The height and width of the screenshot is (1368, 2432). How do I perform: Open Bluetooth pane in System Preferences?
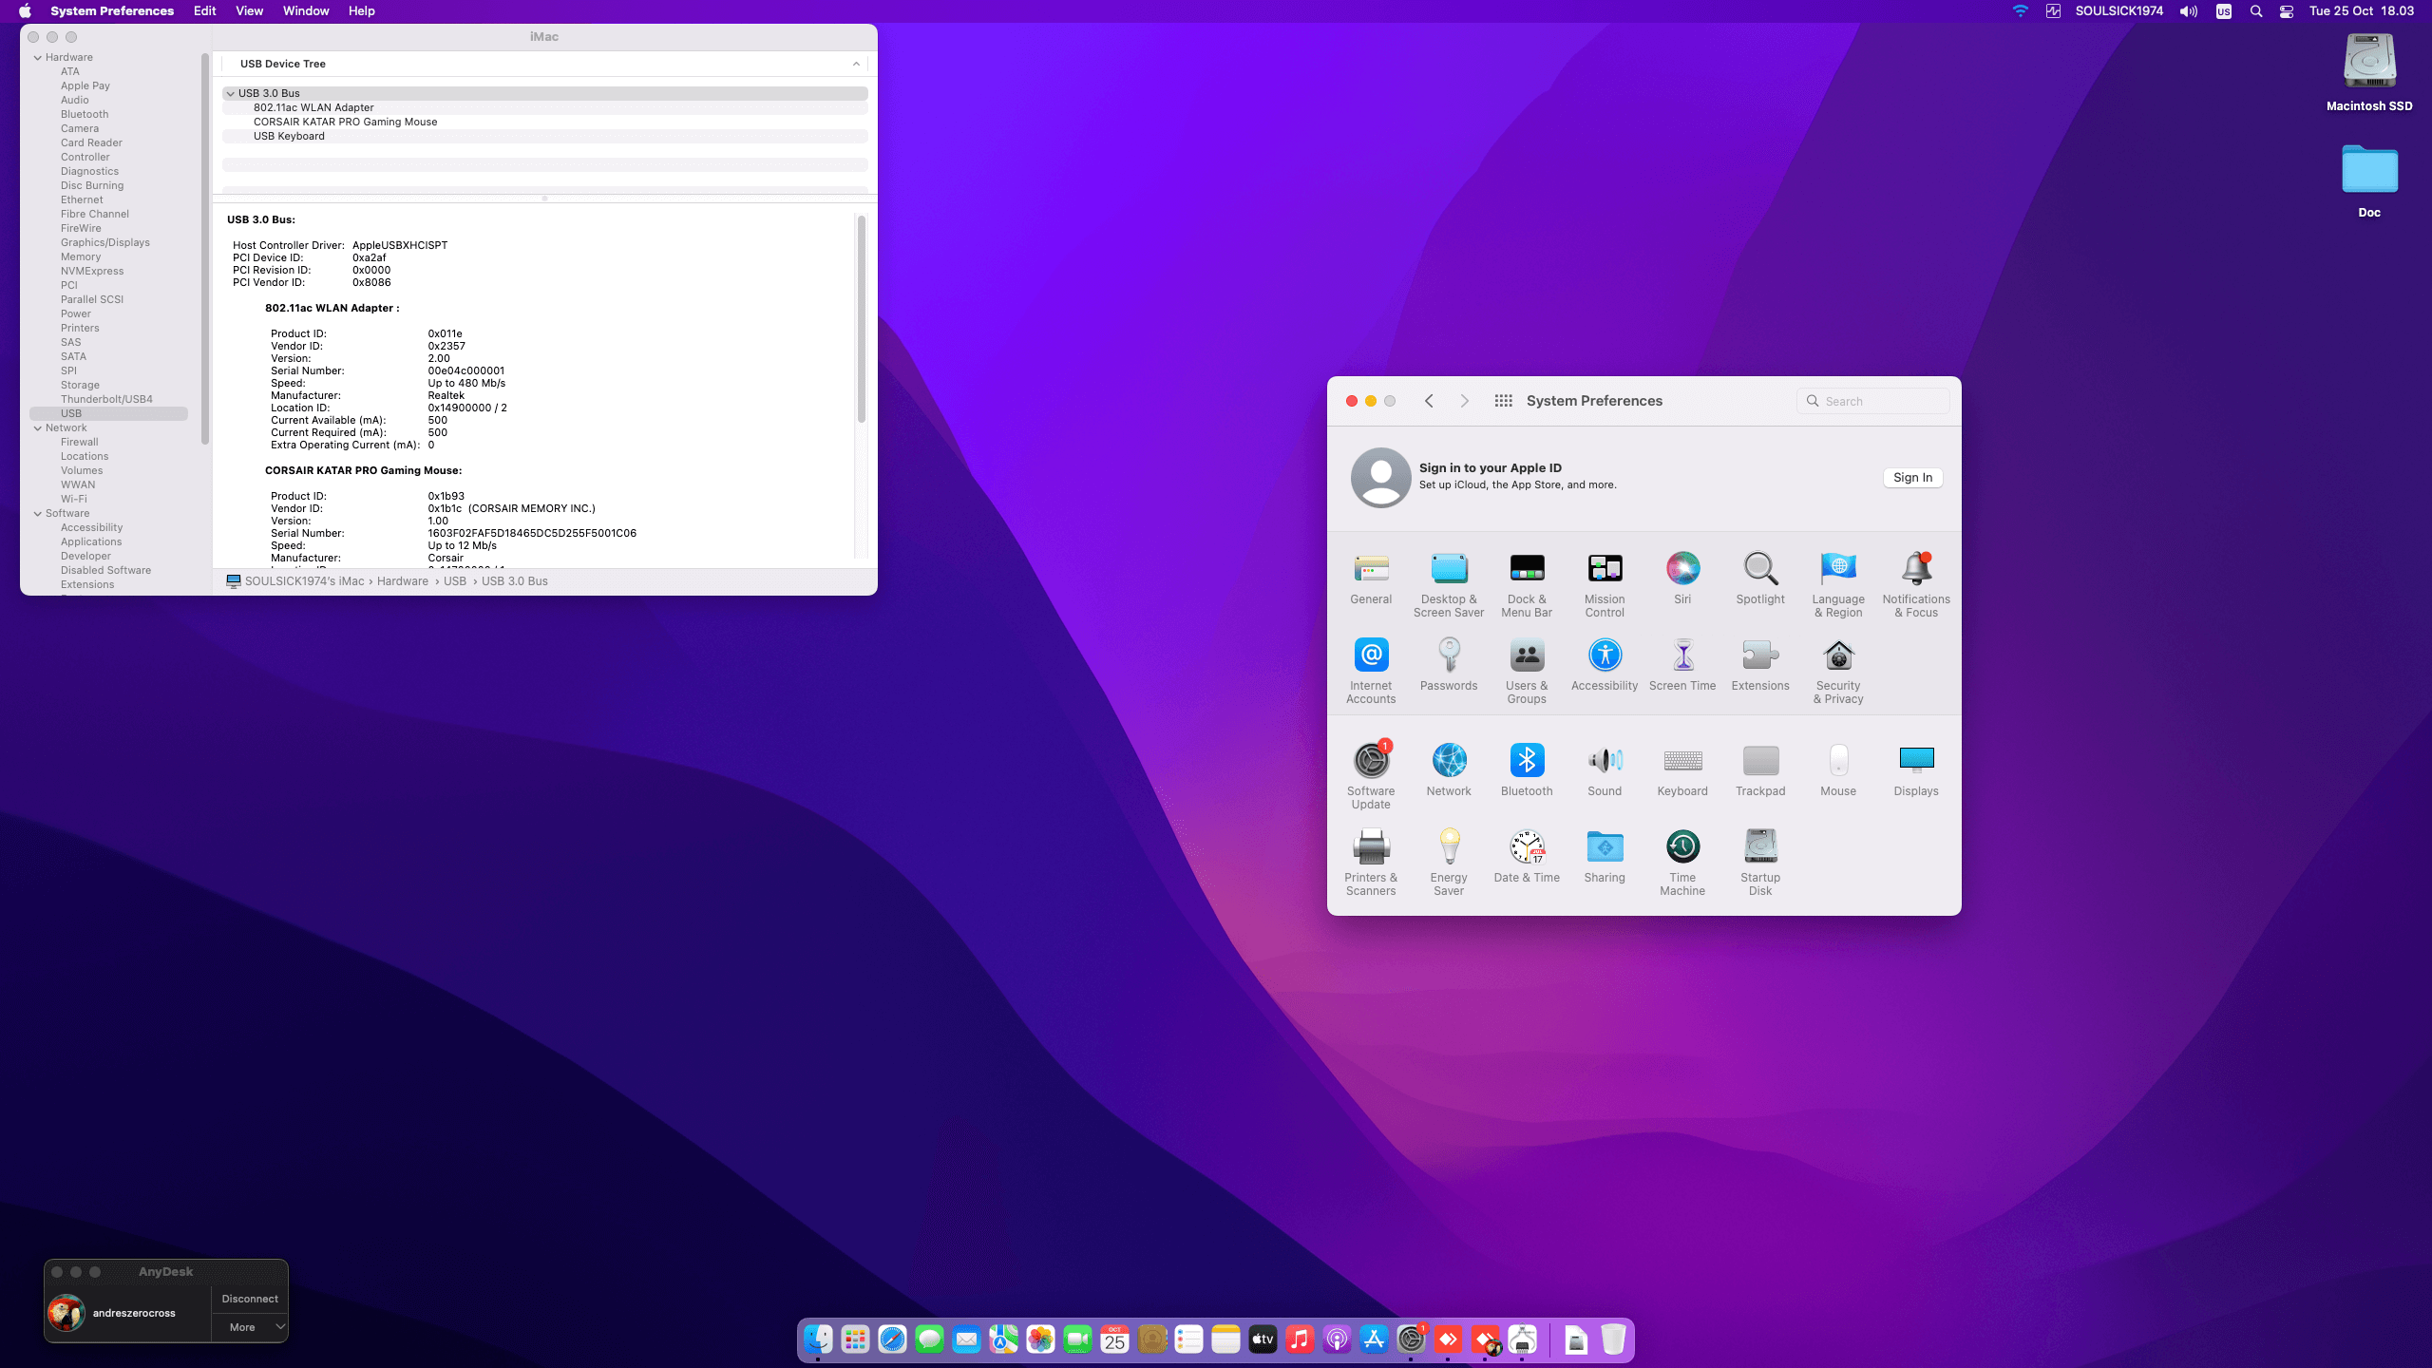(x=1527, y=769)
